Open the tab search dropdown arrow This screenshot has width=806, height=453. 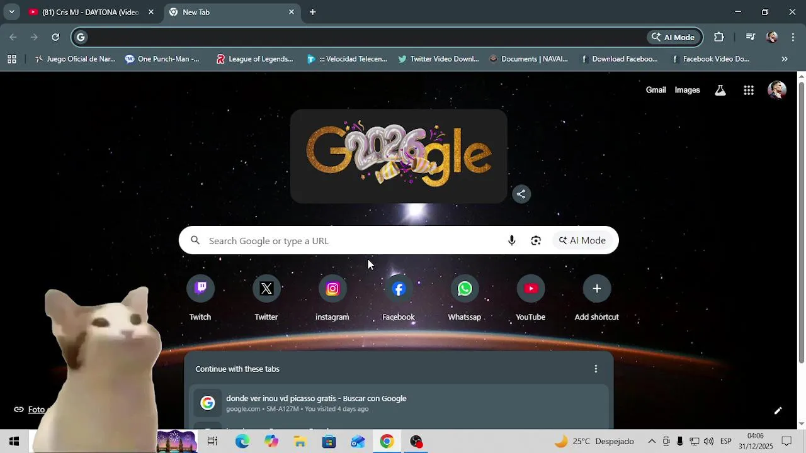[x=11, y=12]
